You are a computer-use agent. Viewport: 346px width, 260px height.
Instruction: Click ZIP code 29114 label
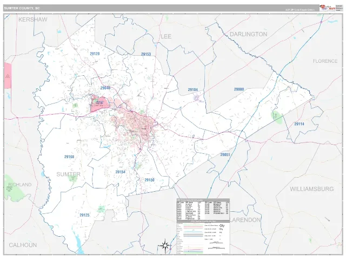point(299,124)
